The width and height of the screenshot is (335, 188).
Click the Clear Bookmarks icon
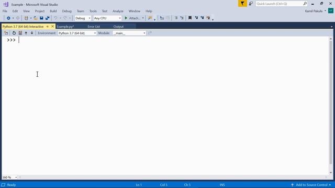click(208, 18)
